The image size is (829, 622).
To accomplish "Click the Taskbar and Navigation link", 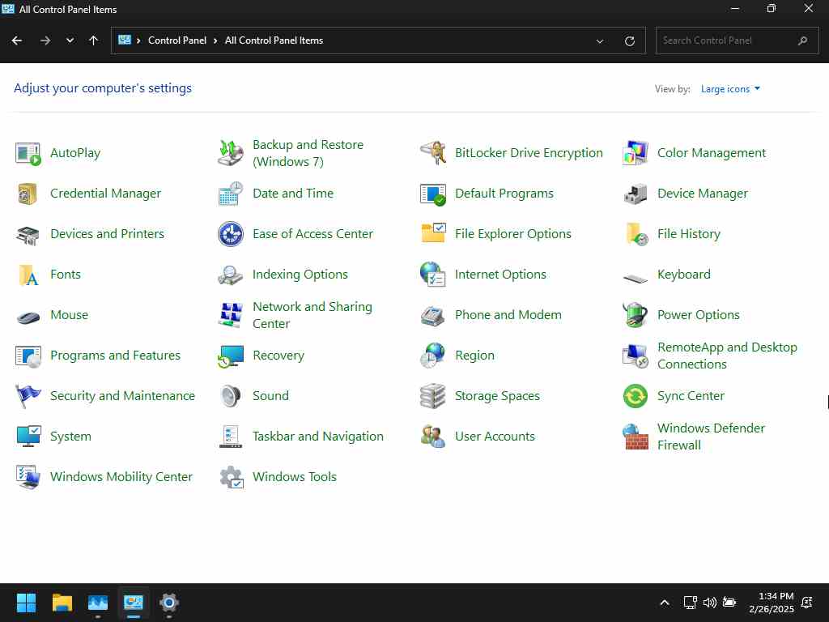I will (x=317, y=437).
